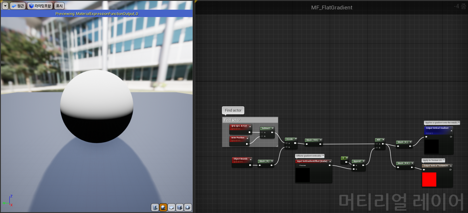This screenshot has height=213, width=468.
Task: Switch preview to plane mesh icon
Action: pos(171,207)
